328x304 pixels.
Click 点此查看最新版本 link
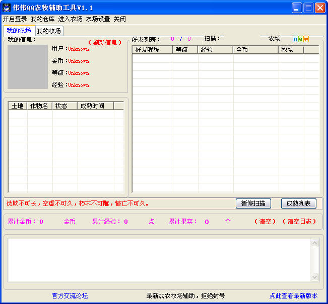pyautogui.click(x=293, y=295)
